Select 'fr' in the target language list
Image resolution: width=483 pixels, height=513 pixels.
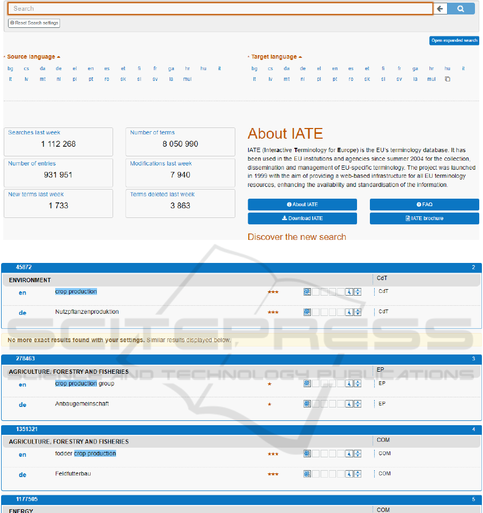pyautogui.click(x=399, y=69)
